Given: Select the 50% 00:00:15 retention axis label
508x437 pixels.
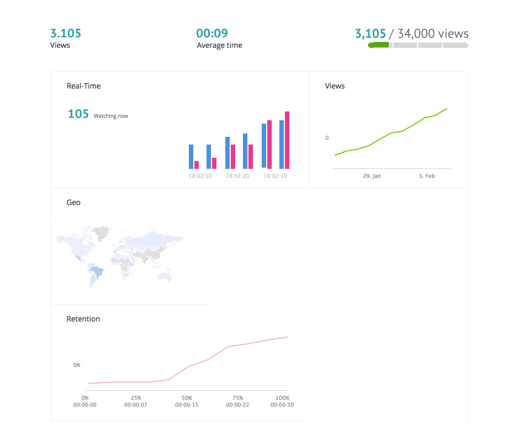Looking at the screenshot, I should click(187, 401).
